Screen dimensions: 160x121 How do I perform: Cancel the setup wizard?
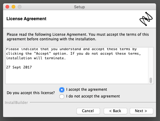tap(88, 111)
